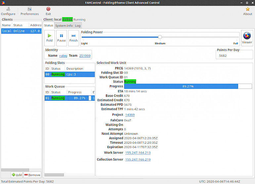Open Collection Server 155.247.166.219 link

click(x=138, y=160)
